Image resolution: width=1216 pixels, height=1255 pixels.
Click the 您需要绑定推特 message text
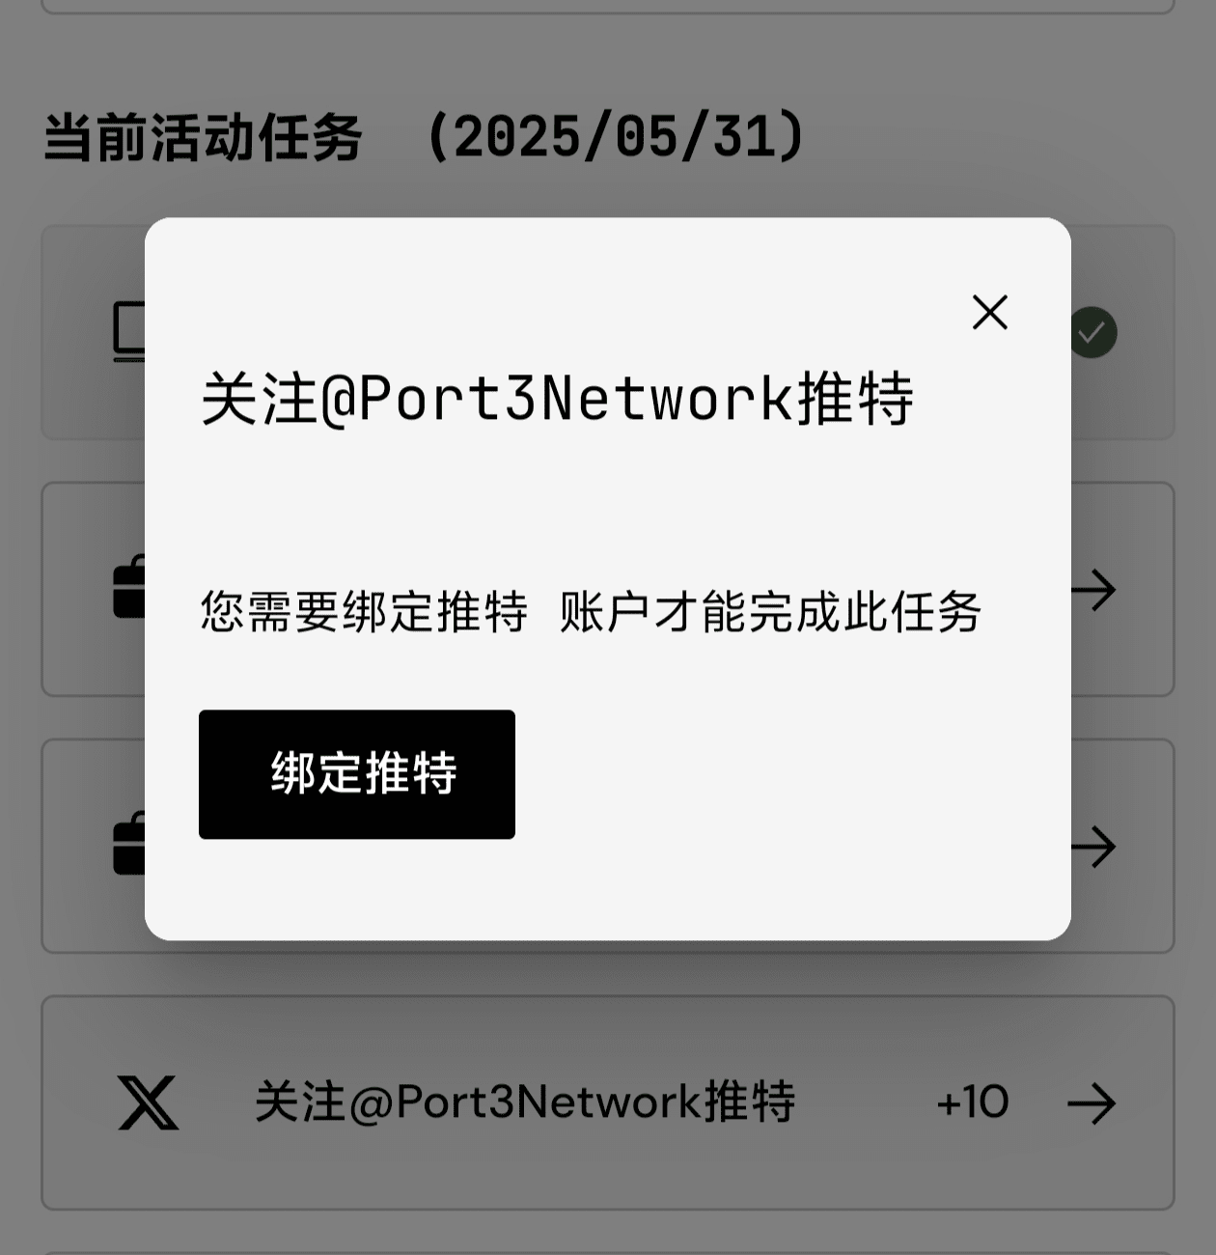(x=364, y=611)
